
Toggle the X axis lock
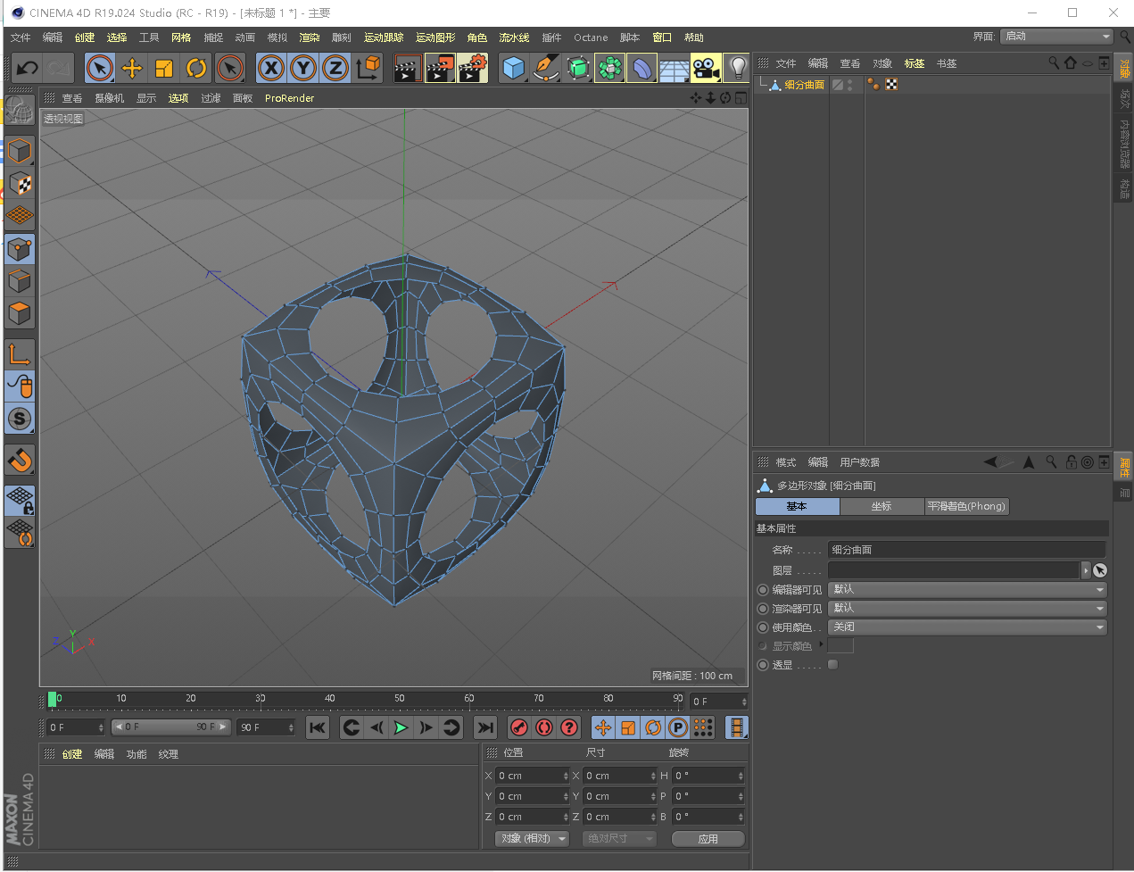[x=271, y=68]
